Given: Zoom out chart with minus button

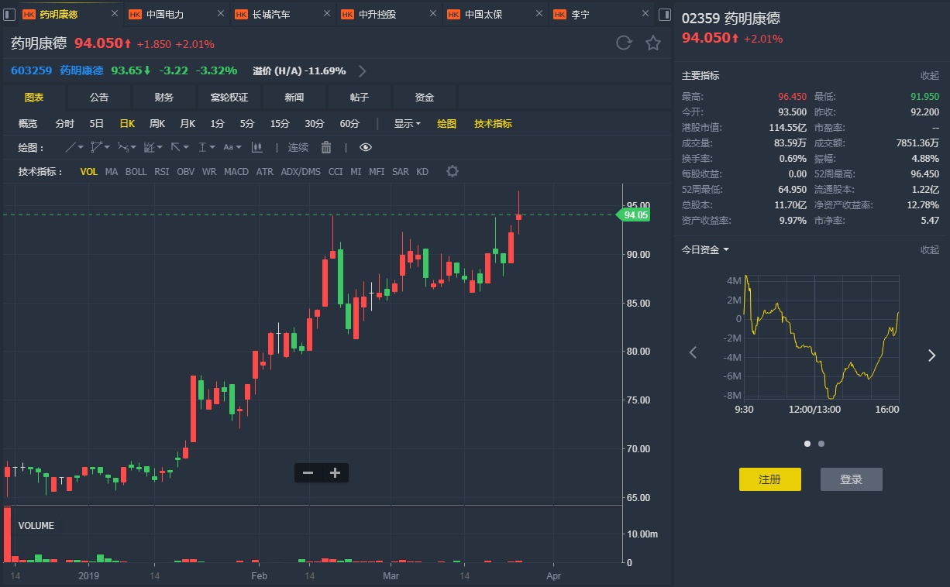Looking at the screenshot, I should 308,472.
